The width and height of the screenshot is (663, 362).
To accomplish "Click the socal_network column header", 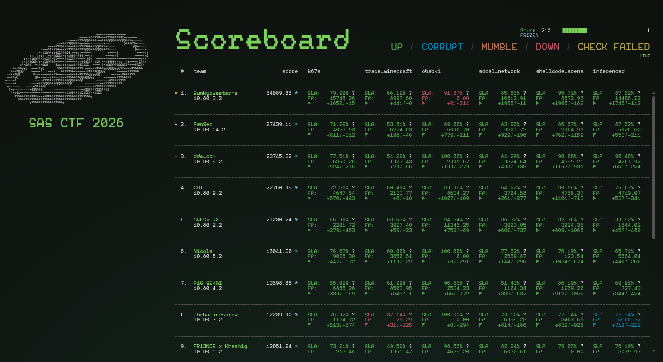I will coord(499,71).
